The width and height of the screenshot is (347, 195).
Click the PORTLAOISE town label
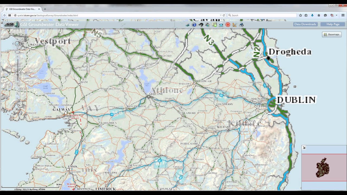click(189, 144)
